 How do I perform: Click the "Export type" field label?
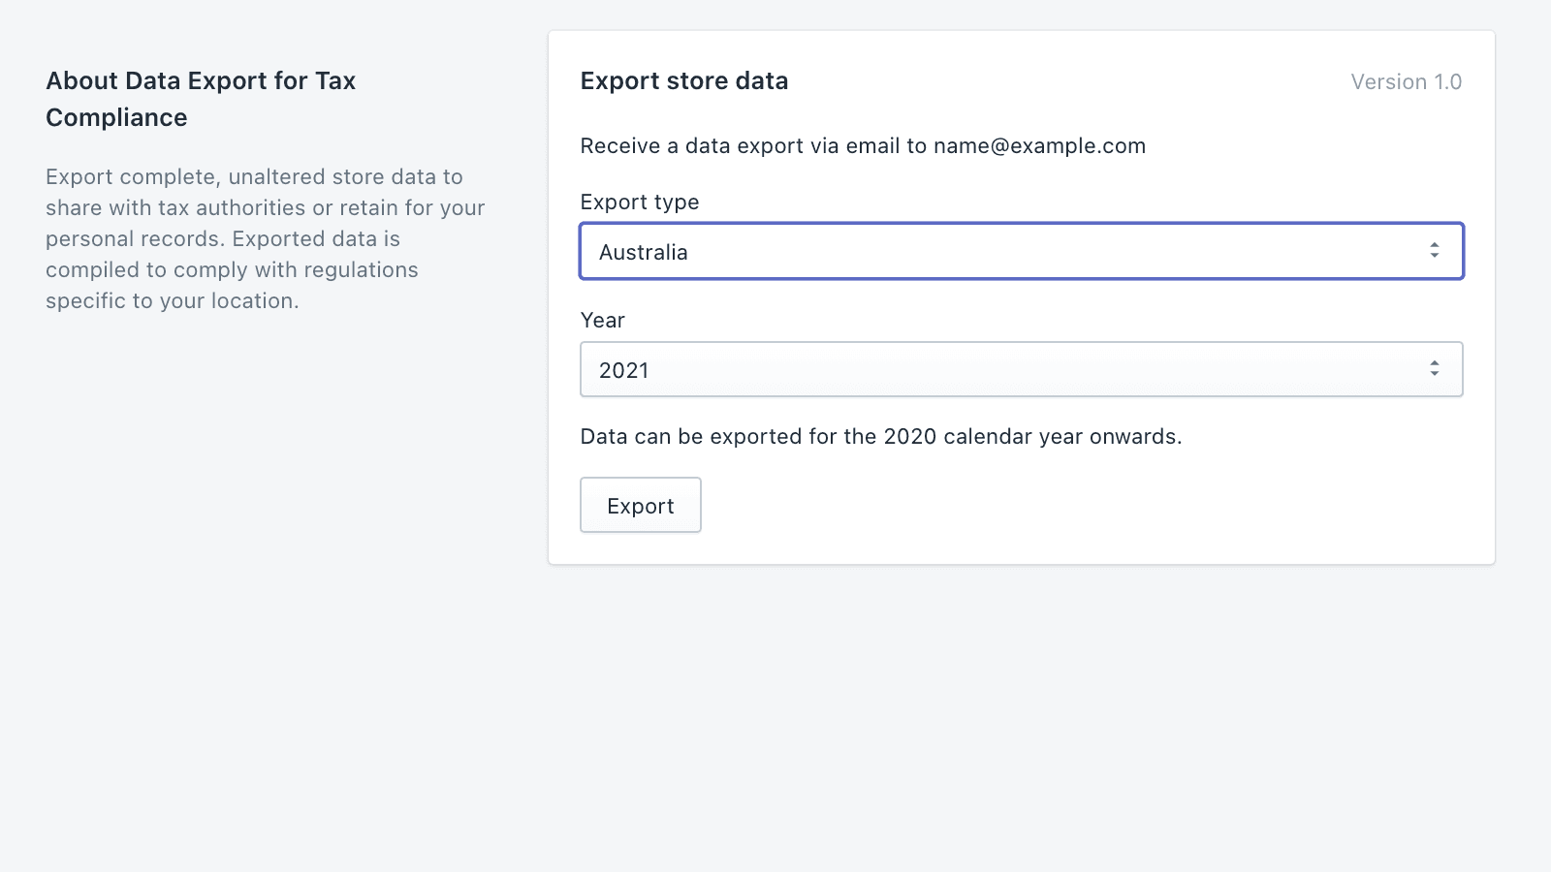640,202
